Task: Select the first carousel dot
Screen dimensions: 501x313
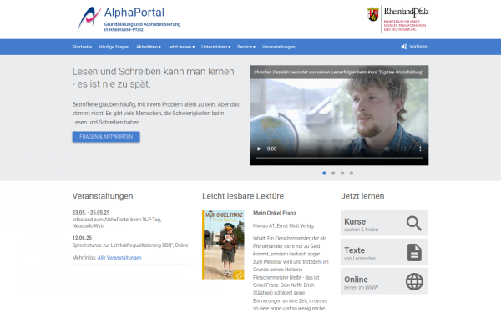Action: coord(324,173)
